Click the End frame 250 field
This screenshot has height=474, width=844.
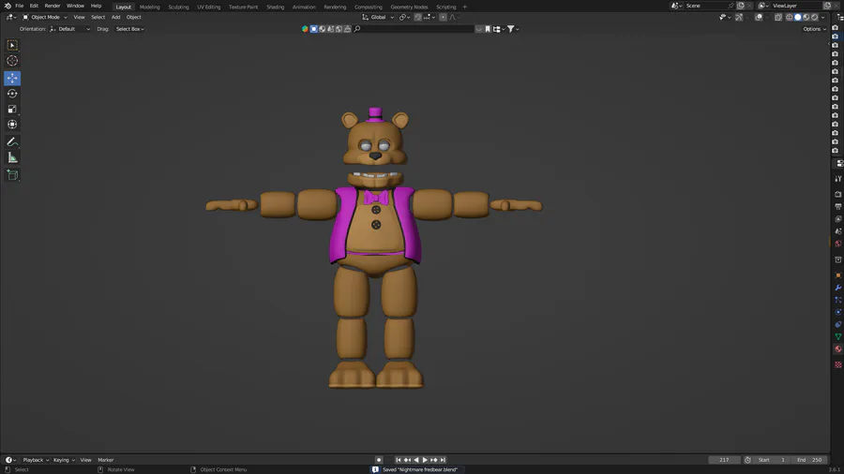coord(809,460)
